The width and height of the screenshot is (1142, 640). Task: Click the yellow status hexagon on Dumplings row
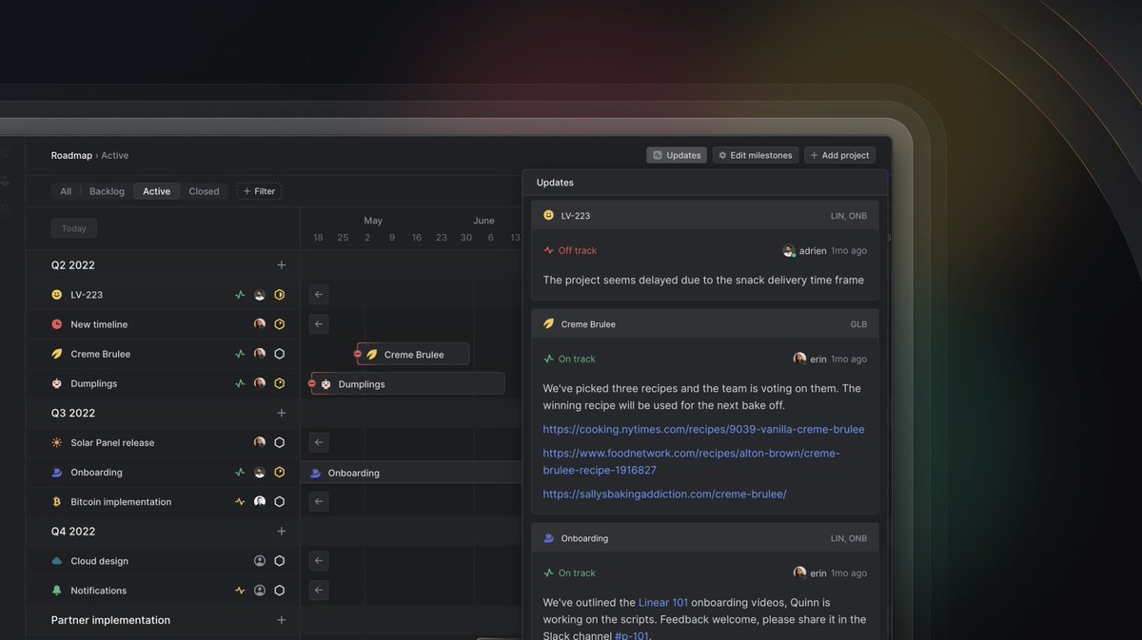pyautogui.click(x=280, y=383)
